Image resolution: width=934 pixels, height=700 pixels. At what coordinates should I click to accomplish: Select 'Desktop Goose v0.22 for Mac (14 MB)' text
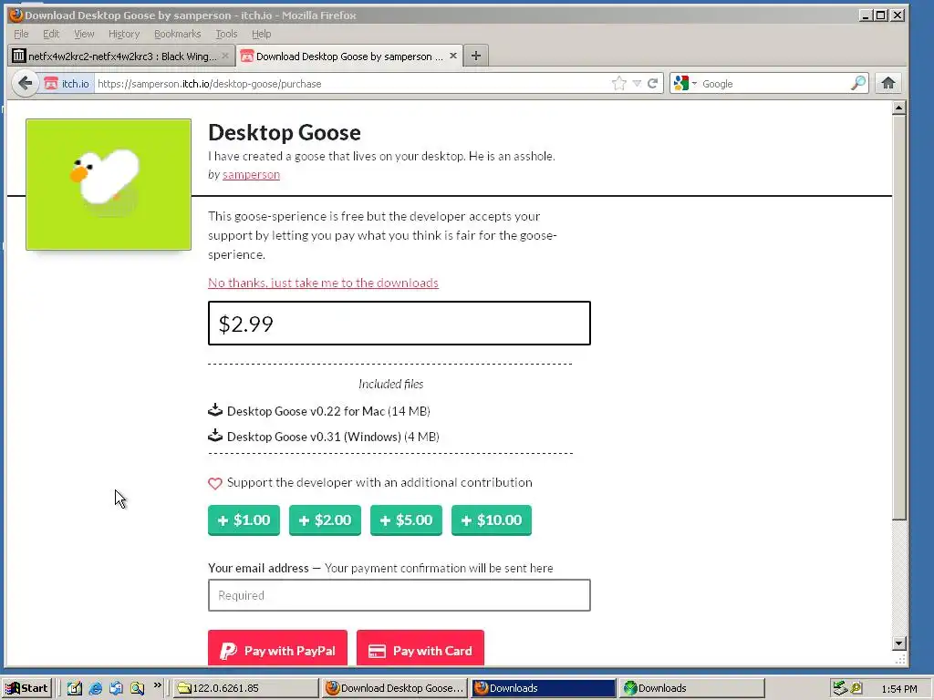pos(328,411)
